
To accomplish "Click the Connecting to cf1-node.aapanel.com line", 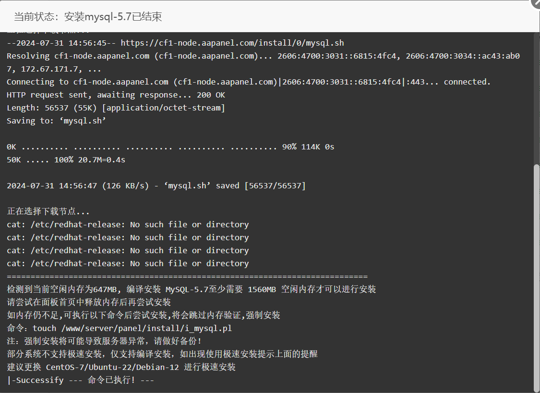I will pos(249,82).
